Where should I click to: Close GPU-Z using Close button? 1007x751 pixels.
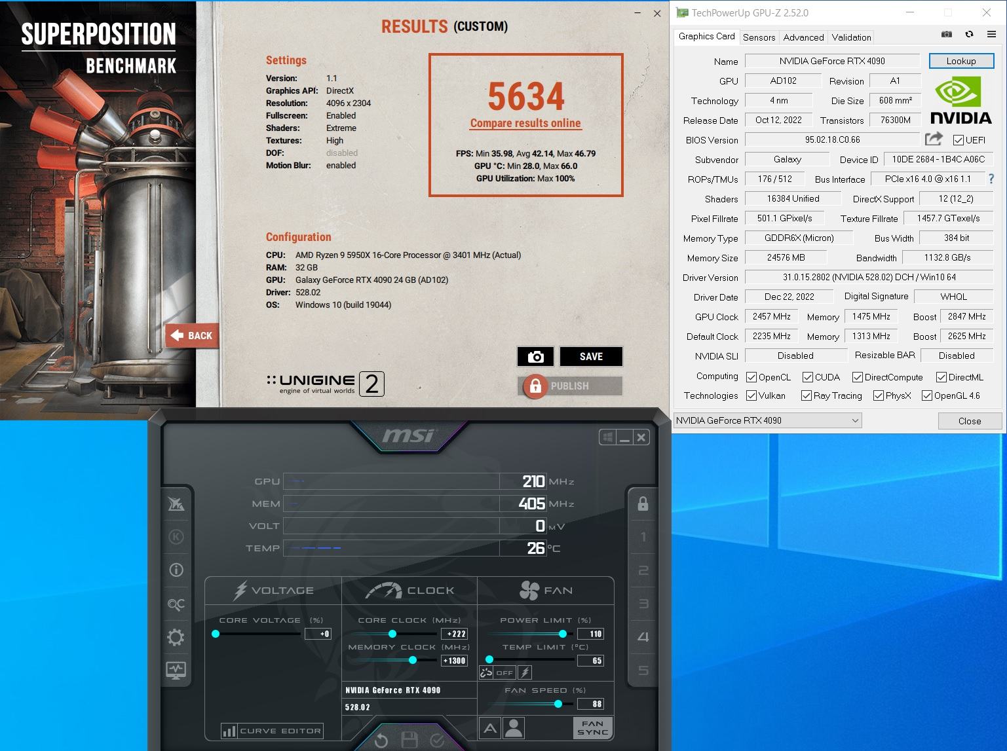click(970, 421)
